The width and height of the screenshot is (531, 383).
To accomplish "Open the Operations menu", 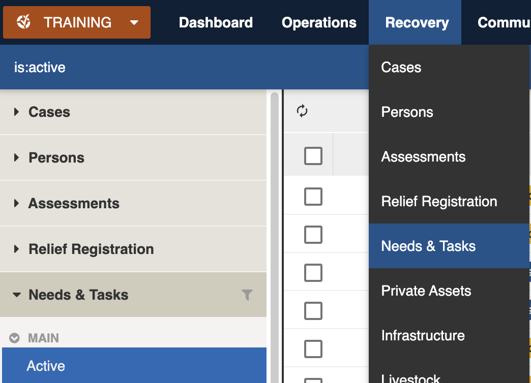I will 319,22.
